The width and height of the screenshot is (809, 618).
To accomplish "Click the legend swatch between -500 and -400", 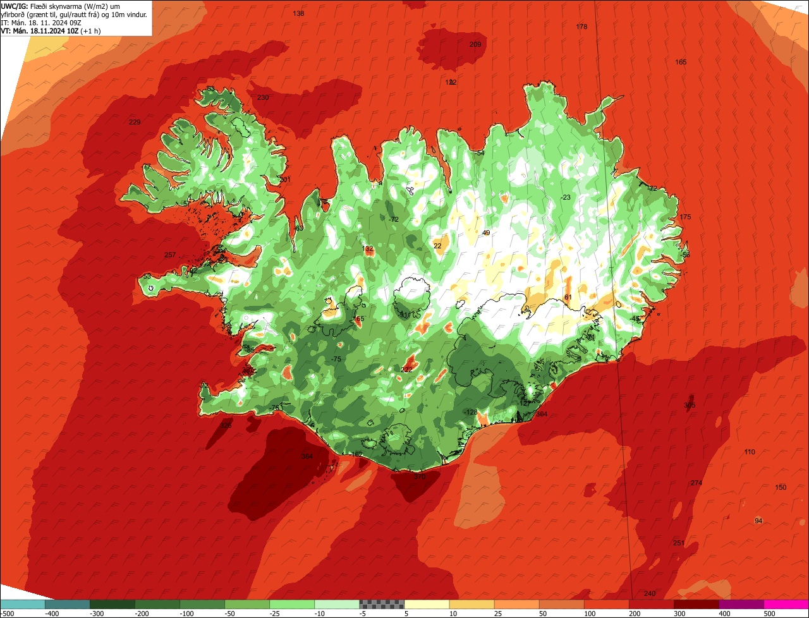I will [x=22, y=604].
